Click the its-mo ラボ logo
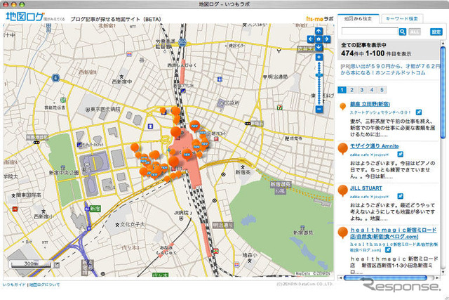This screenshot has height=300, width=449. click(320, 19)
